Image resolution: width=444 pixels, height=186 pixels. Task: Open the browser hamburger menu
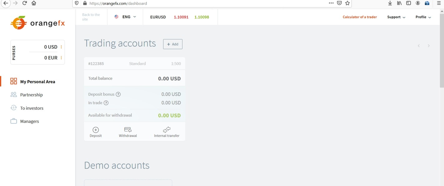pyautogui.click(x=439, y=3)
